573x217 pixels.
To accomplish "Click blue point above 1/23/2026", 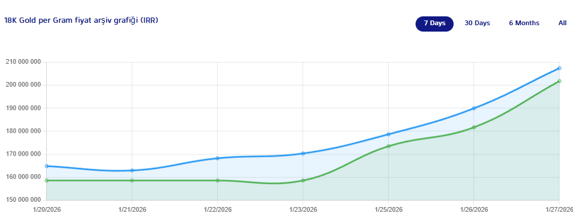I will (303, 153).
